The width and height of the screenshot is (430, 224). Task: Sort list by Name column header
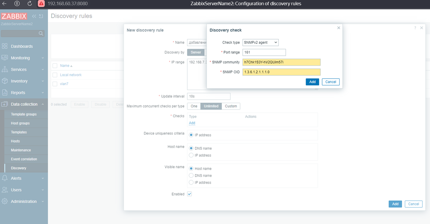point(66,66)
